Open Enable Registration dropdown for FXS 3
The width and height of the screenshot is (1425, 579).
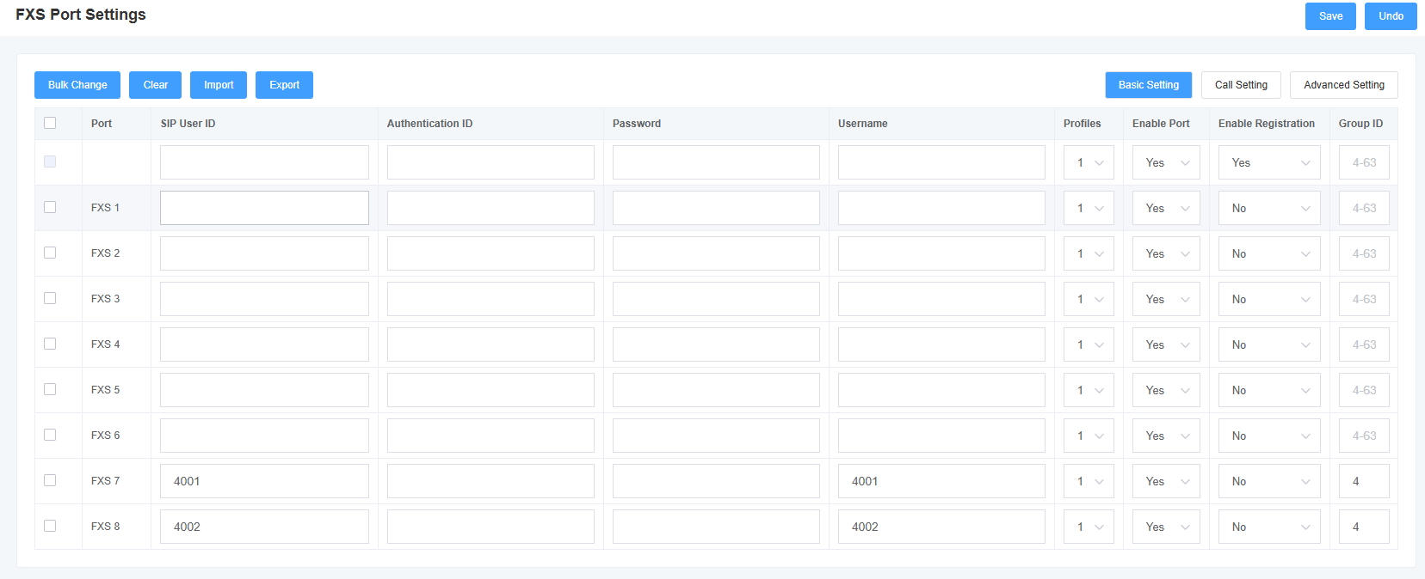click(1269, 299)
